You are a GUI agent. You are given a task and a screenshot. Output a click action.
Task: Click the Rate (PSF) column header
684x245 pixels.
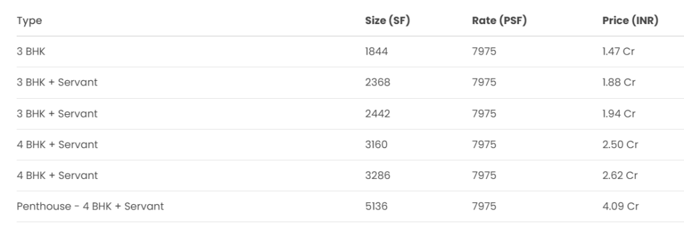[499, 21]
